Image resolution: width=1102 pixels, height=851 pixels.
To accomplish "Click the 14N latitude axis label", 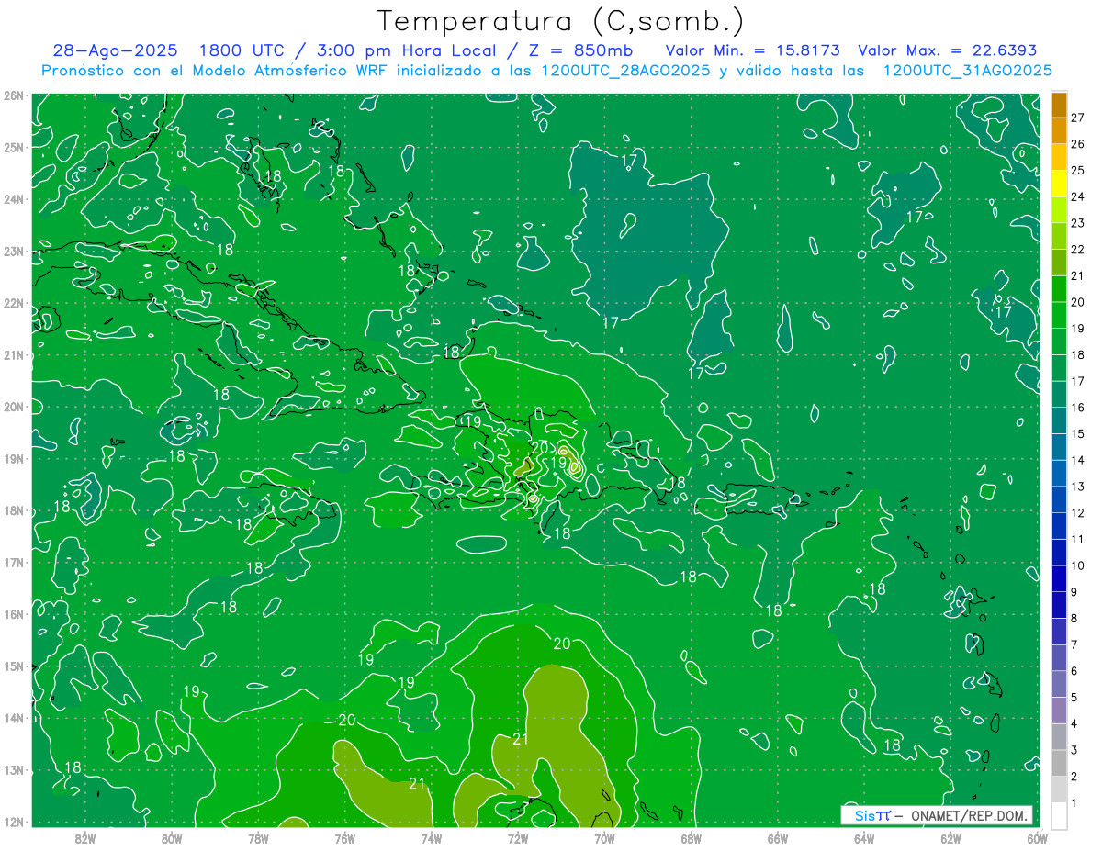I will coord(13,718).
